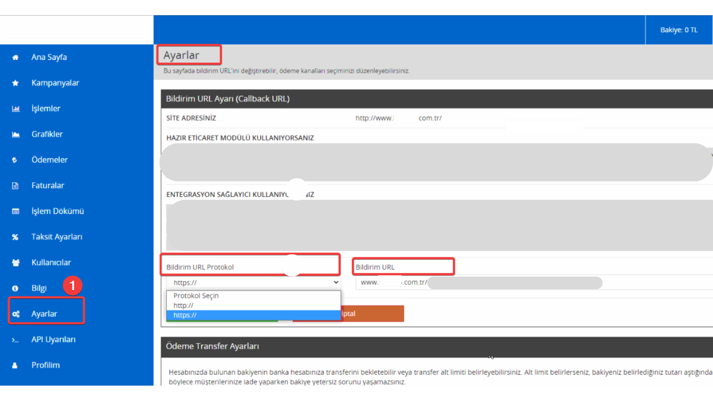Click the gears icon beside Ayarlar
This screenshot has width=713, height=401.
click(16, 314)
